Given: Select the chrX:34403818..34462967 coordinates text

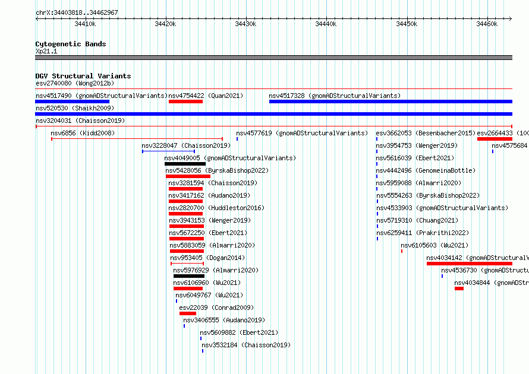Looking at the screenshot, I should [x=77, y=12].
